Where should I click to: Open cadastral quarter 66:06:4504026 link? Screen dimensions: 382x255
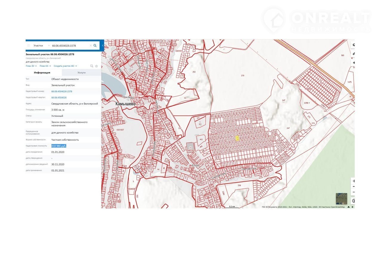(59, 98)
